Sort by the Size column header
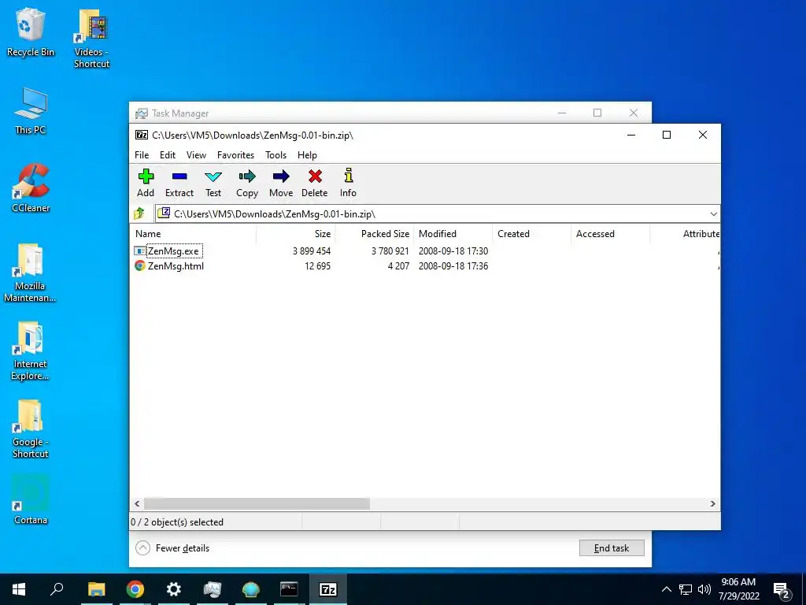 (x=296, y=233)
